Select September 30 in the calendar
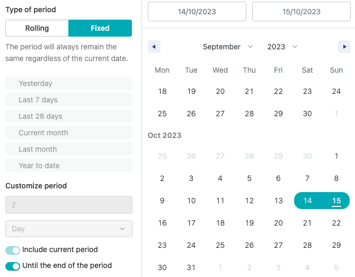 [307, 114]
